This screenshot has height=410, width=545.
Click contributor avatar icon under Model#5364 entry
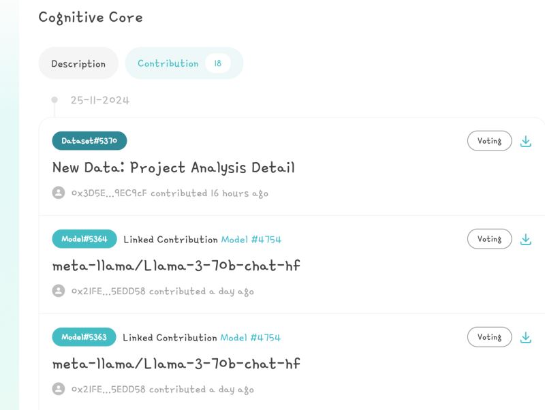point(59,291)
